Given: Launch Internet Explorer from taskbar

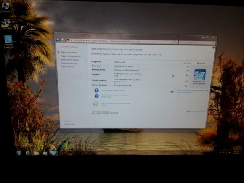Looking at the screenshot, I should click(28, 153).
